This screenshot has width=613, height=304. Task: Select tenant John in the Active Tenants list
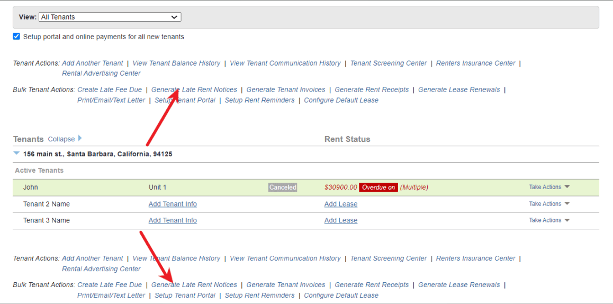(x=31, y=187)
